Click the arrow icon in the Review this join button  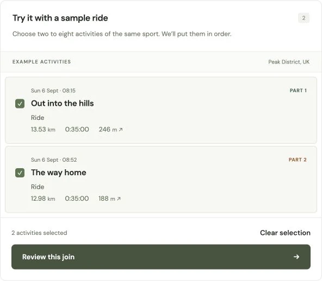coord(296,257)
